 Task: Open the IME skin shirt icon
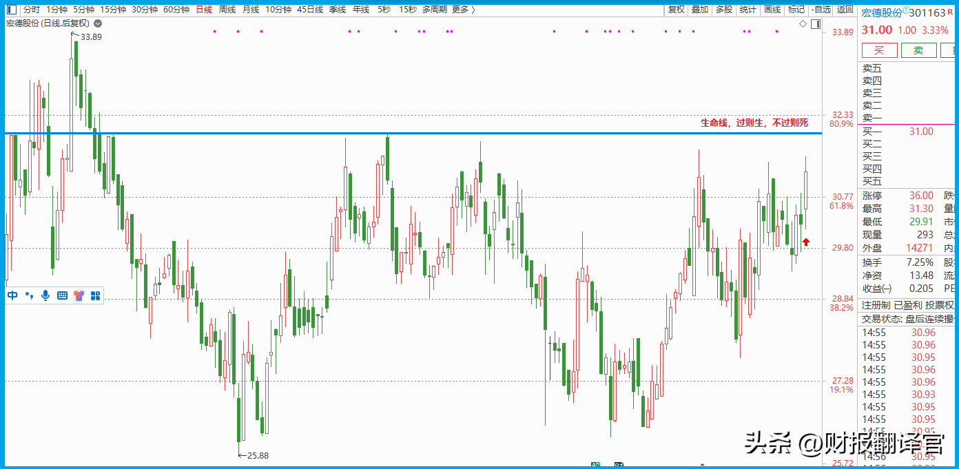click(79, 295)
